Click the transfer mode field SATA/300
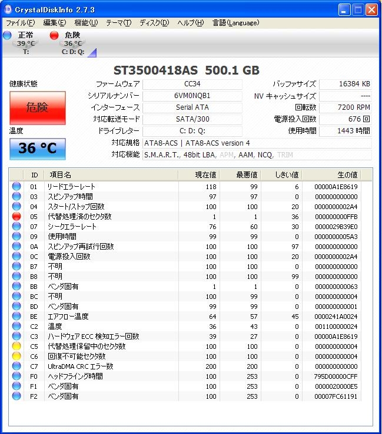The height and width of the screenshot is (434, 382). coord(192,119)
